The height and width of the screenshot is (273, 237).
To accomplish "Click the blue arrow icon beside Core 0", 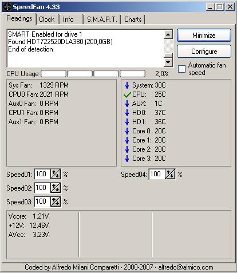I will click(127, 131).
